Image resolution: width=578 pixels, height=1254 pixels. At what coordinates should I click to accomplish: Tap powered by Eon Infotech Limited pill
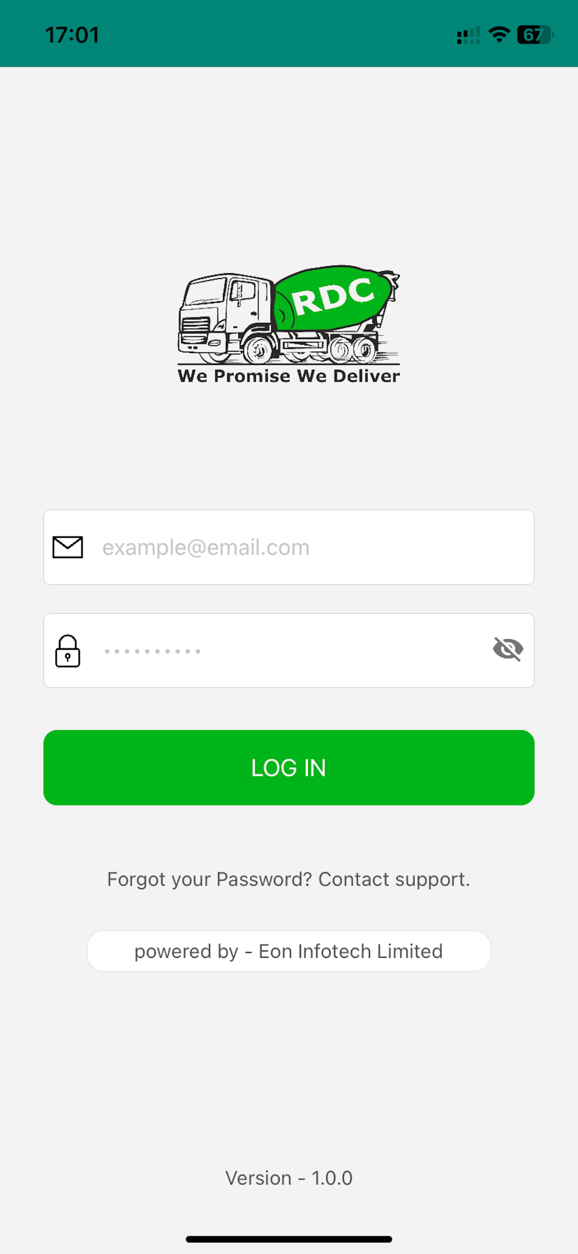click(x=289, y=951)
